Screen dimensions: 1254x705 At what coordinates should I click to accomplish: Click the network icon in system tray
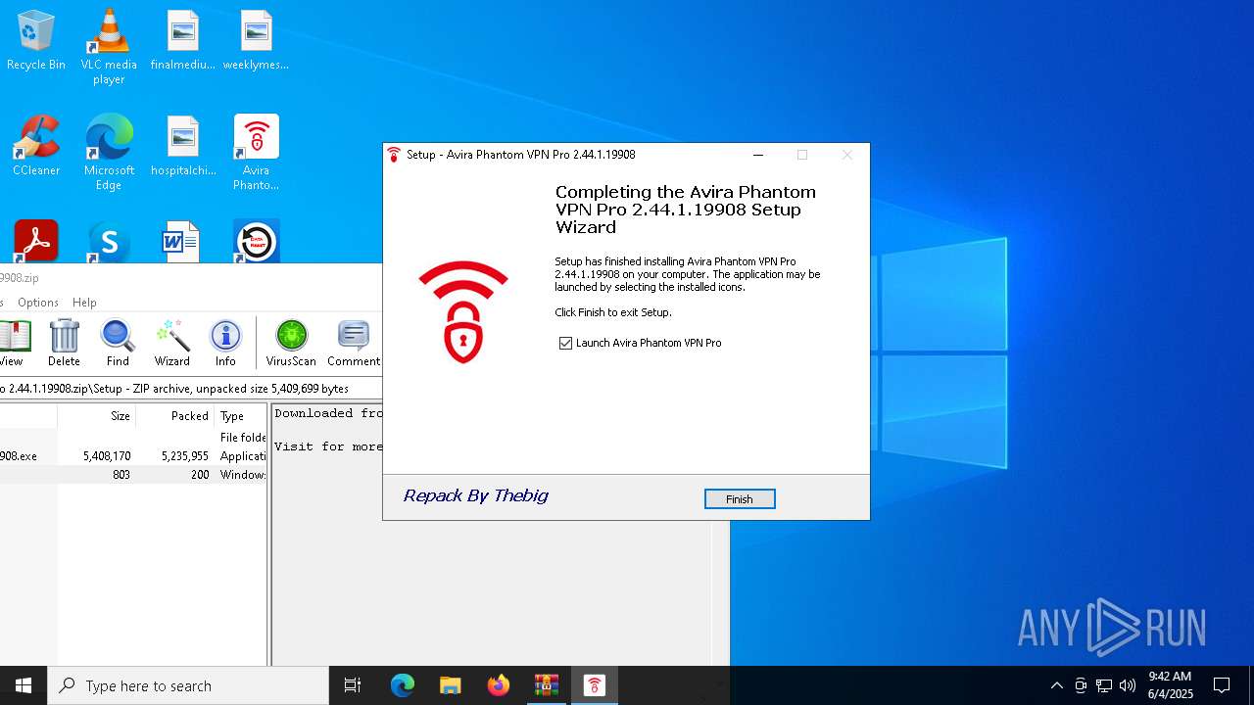coord(1104,685)
